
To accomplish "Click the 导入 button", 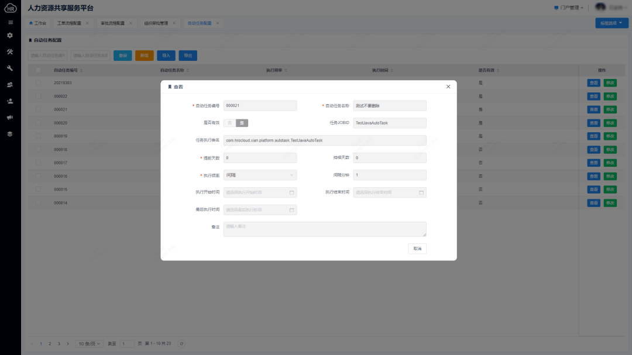I will (x=166, y=56).
